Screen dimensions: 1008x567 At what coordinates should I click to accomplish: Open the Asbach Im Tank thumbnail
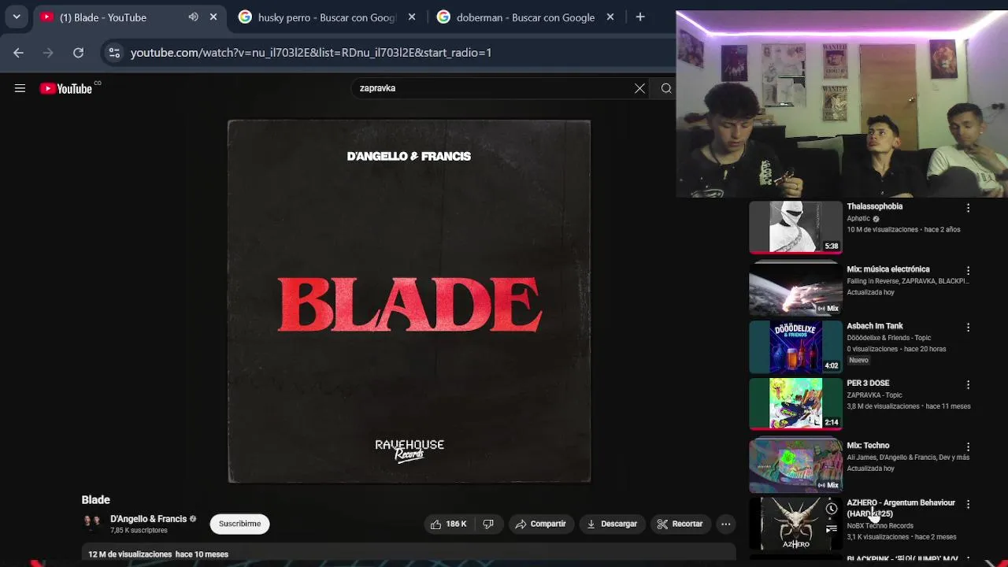[795, 346]
